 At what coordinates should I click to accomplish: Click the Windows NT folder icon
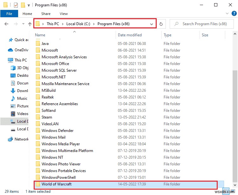pyautogui.click(x=38, y=157)
